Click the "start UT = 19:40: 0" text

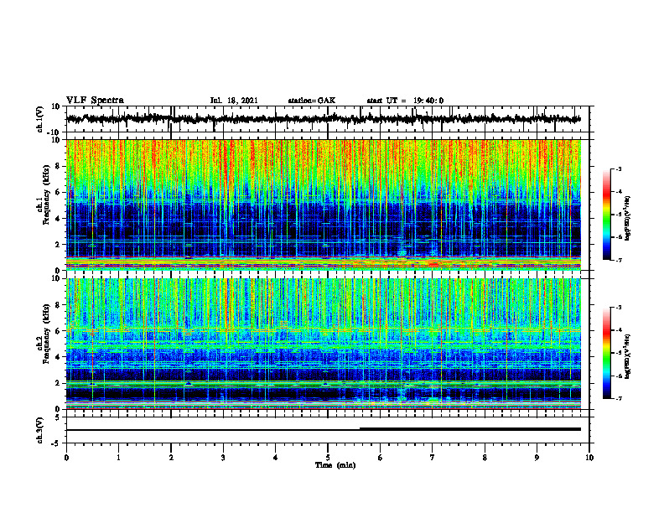pyautogui.click(x=405, y=101)
